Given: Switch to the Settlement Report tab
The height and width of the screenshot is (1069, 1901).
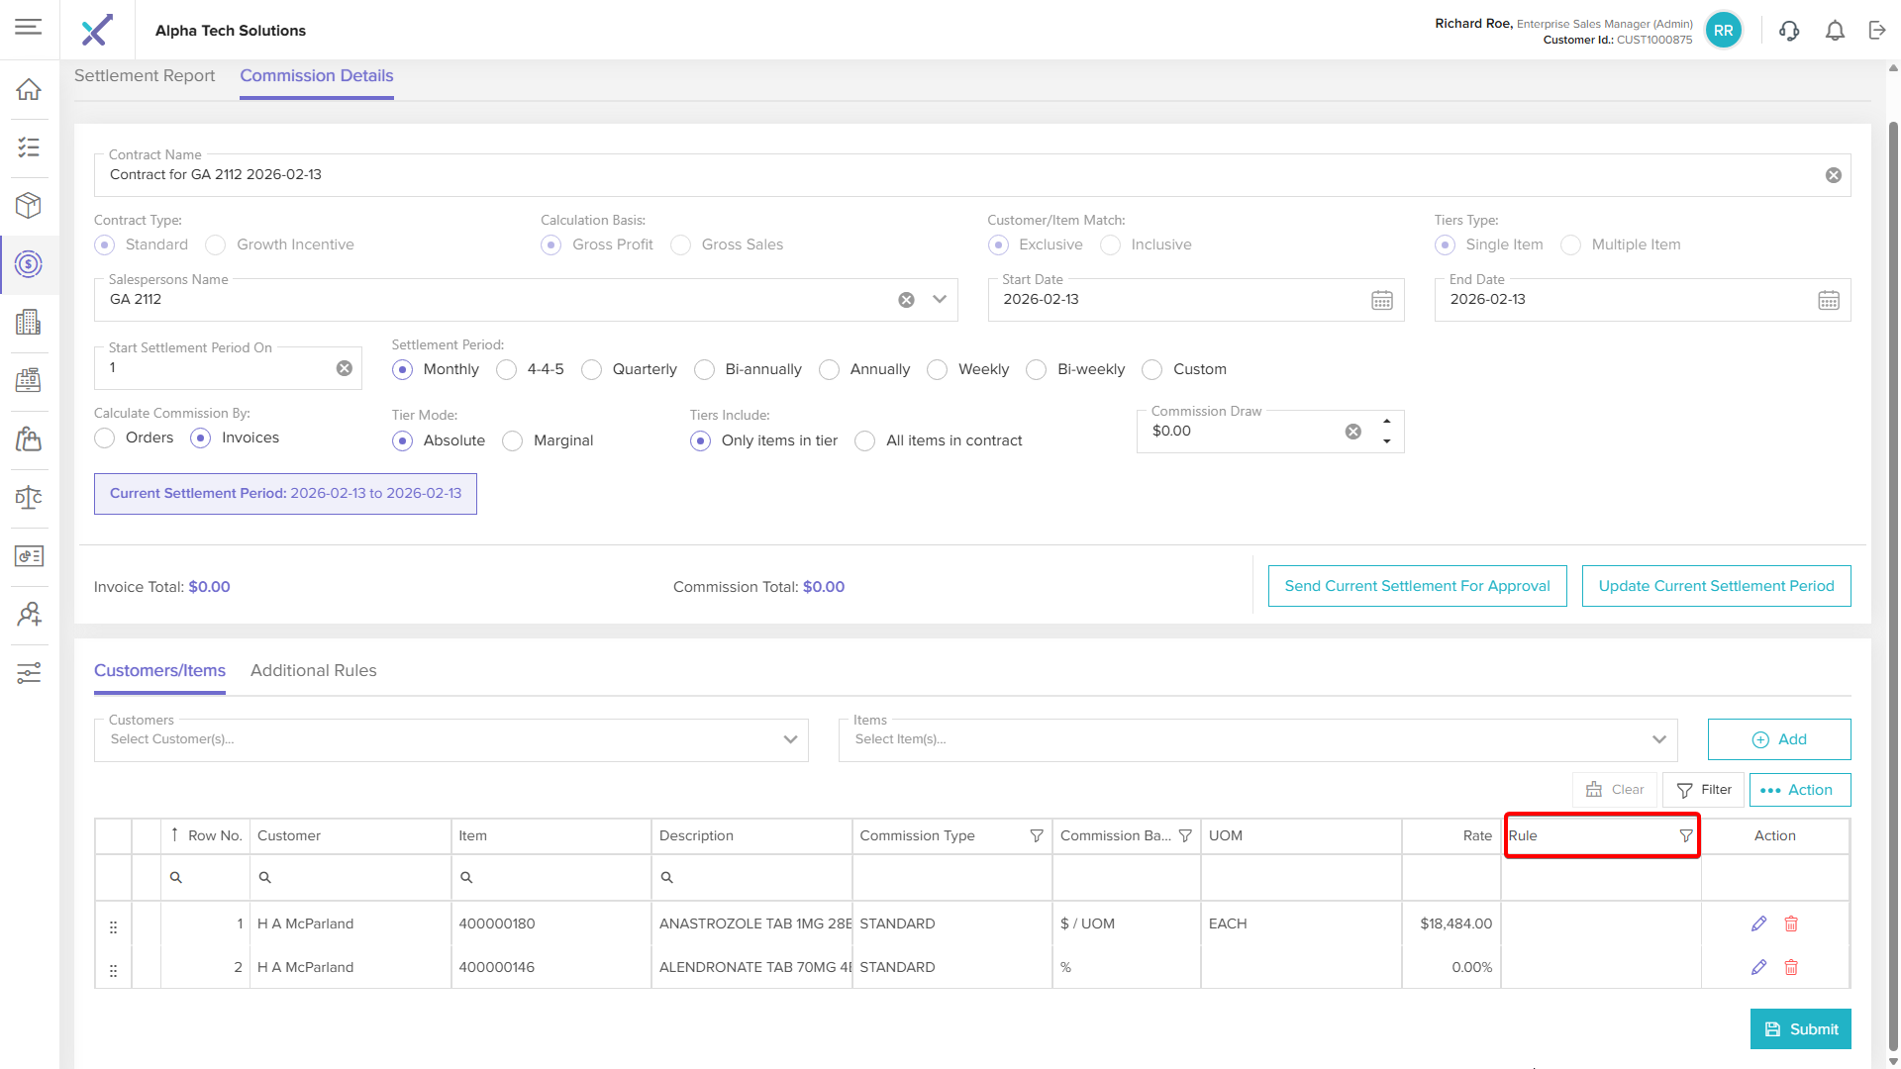Looking at the screenshot, I should [145, 76].
